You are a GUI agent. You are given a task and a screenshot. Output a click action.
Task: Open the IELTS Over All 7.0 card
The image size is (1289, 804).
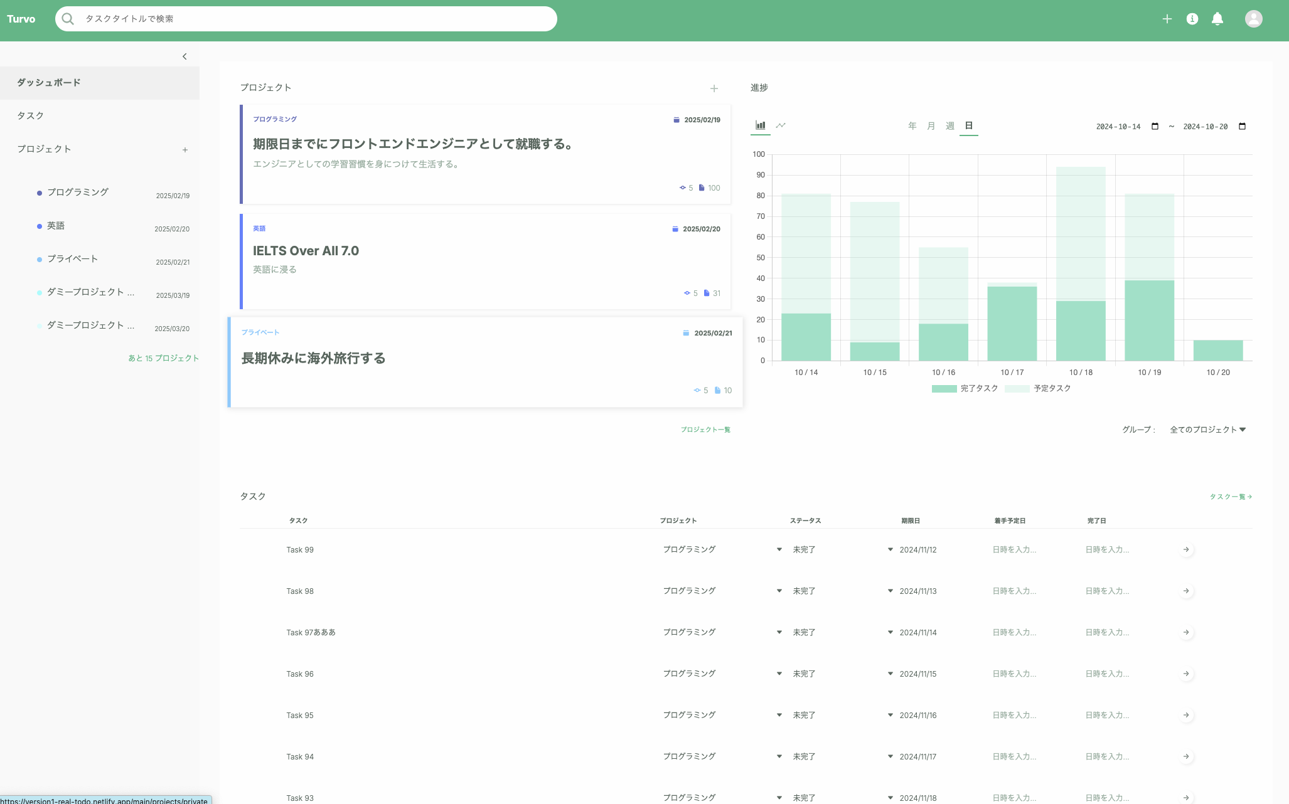pos(486,262)
